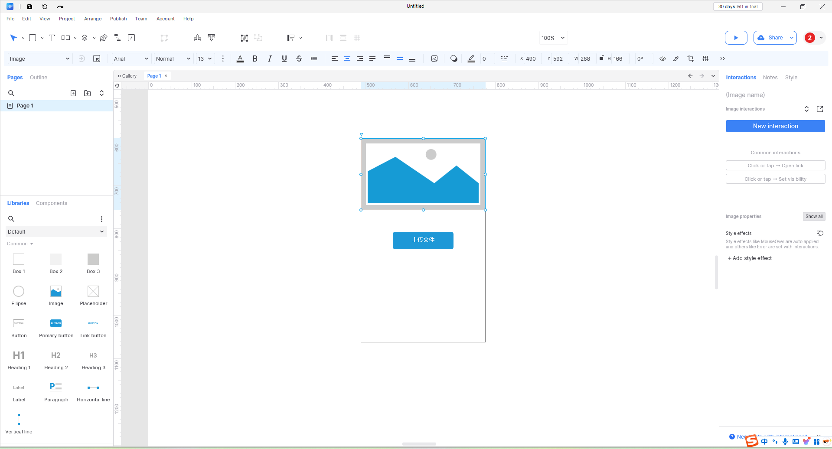Image resolution: width=832 pixels, height=449 pixels.
Task: Open the font size 13 dropdown
Action: pyautogui.click(x=206, y=59)
